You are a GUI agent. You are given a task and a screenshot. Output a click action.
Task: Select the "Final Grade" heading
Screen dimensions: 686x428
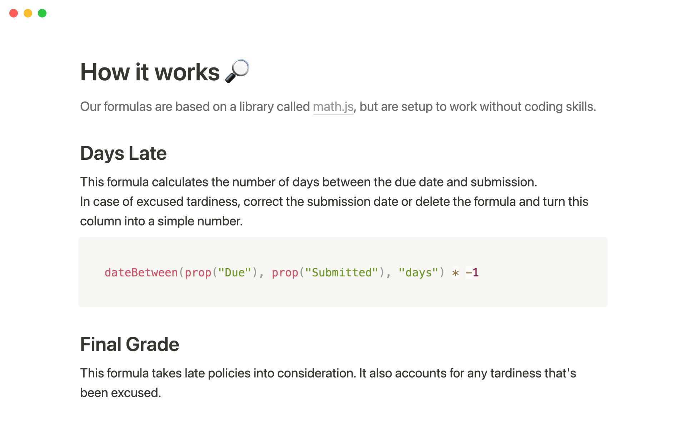click(129, 345)
